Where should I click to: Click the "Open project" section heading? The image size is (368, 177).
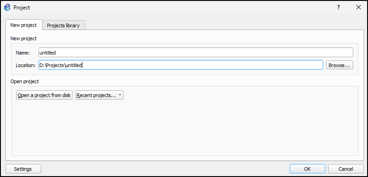(25, 82)
